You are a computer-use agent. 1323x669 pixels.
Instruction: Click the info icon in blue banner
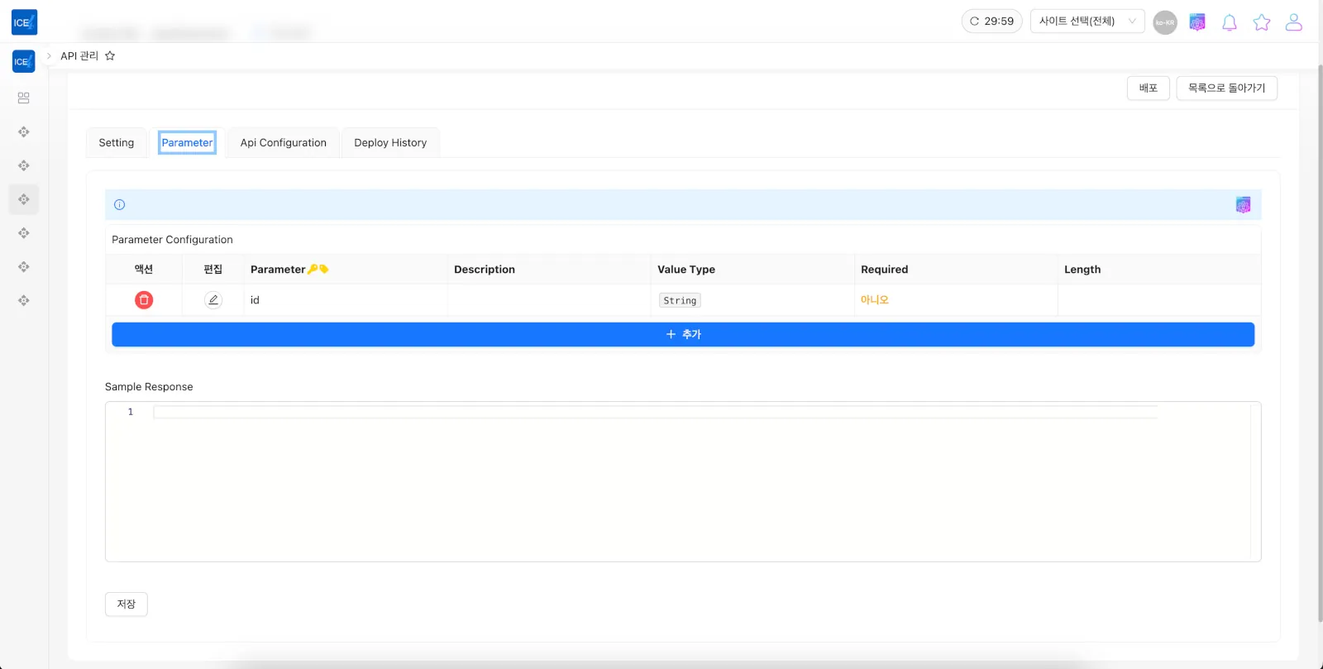(x=120, y=205)
